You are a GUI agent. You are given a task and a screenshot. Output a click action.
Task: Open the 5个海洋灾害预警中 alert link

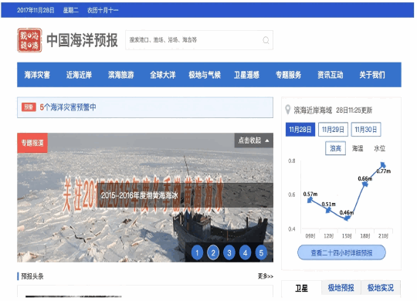(68, 107)
